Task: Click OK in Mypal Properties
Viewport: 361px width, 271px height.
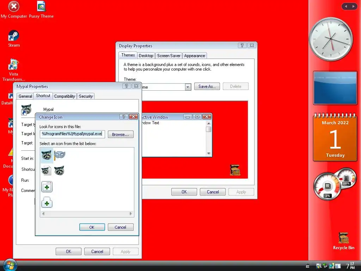Action: pyautogui.click(x=69, y=251)
